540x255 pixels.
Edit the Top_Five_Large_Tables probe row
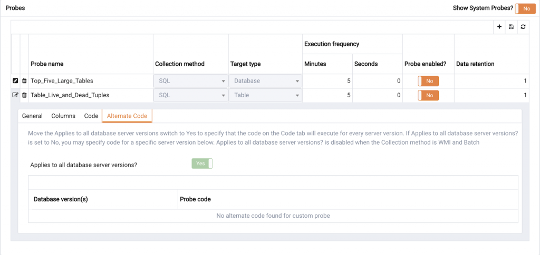click(15, 81)
